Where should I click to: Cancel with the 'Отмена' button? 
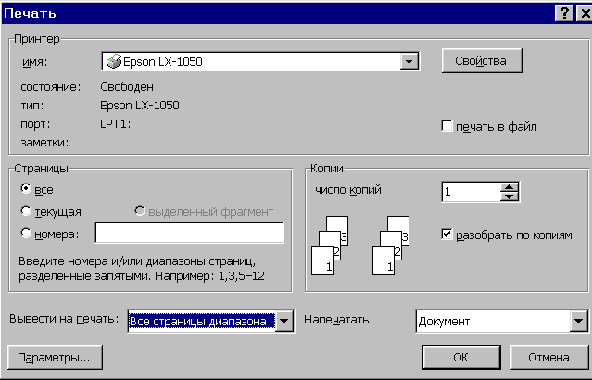coord(549,357)
